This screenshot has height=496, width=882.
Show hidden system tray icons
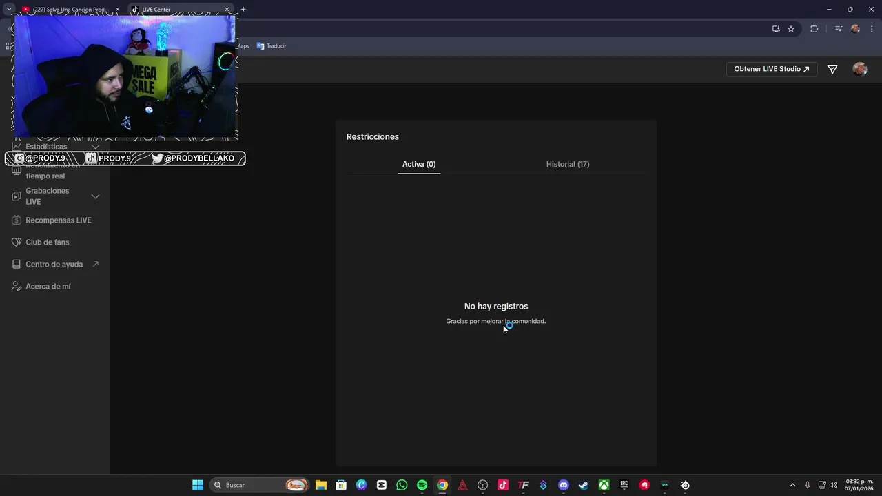tap(792, 485)
